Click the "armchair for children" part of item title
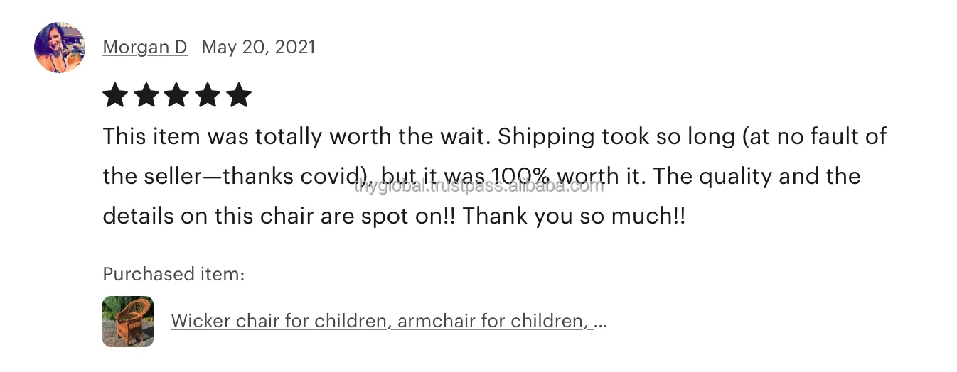The image size is (957, 372). click(493, 322)
